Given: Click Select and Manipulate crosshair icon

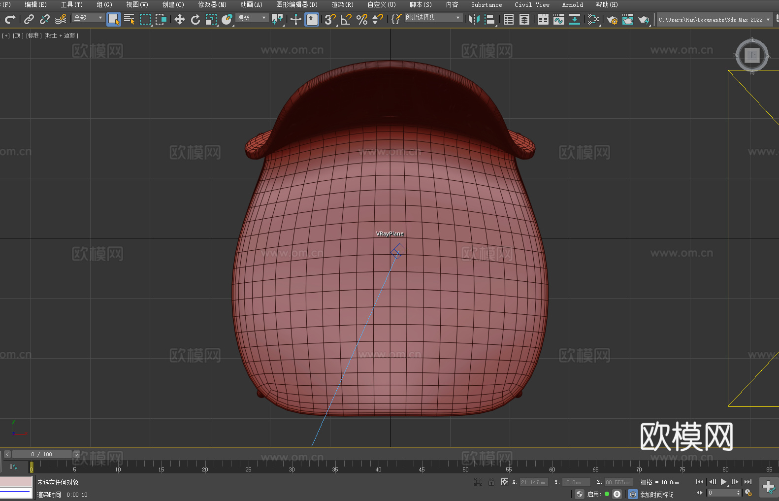Looking at the screenshot, I should pyautogui.click(x=295, y=19).
